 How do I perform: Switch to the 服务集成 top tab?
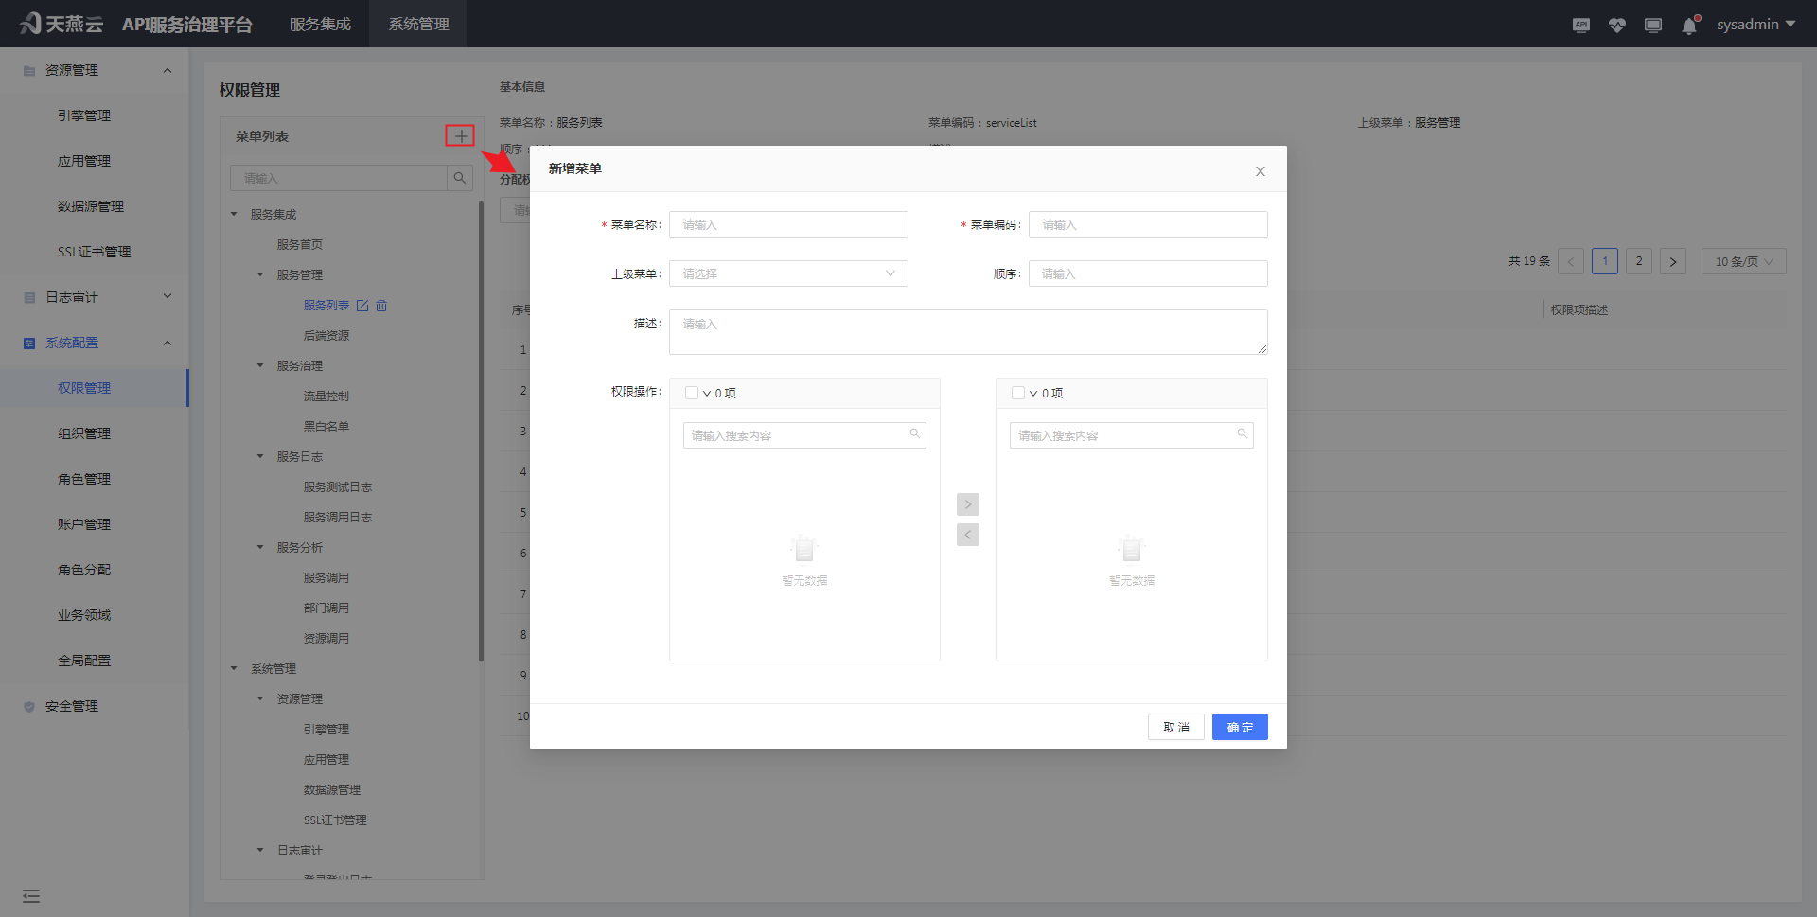coord(320,25)
